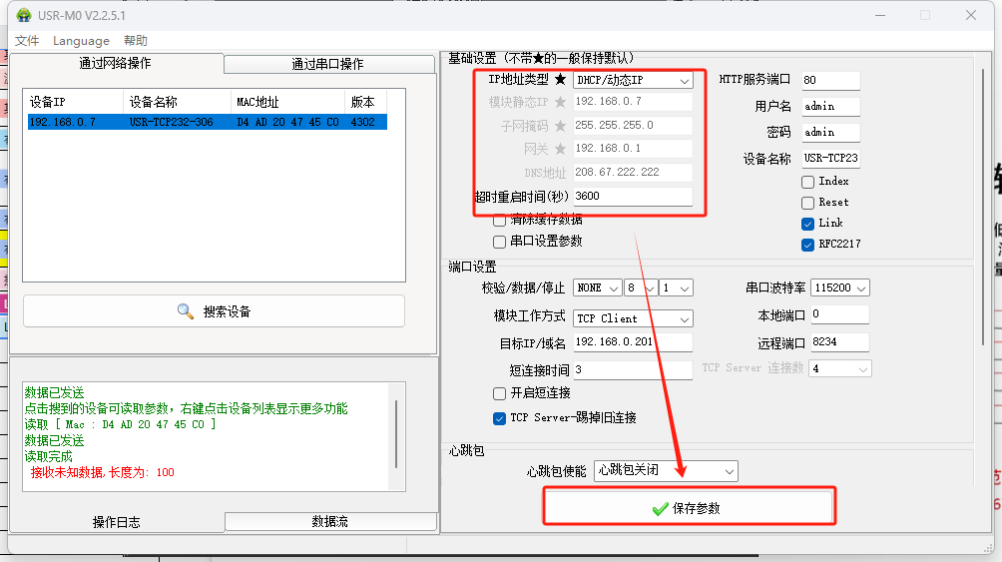Enable the 串口设置参数 checkbox

[x=500, y=242]
